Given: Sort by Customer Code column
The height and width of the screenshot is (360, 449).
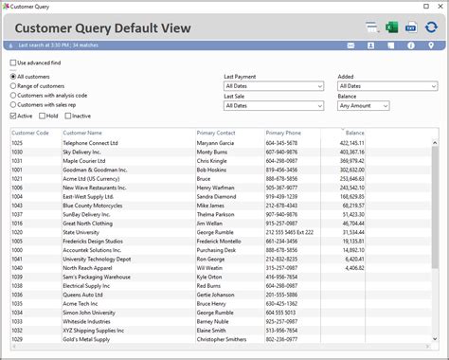Looking at the screenshot, I should 30,133.
